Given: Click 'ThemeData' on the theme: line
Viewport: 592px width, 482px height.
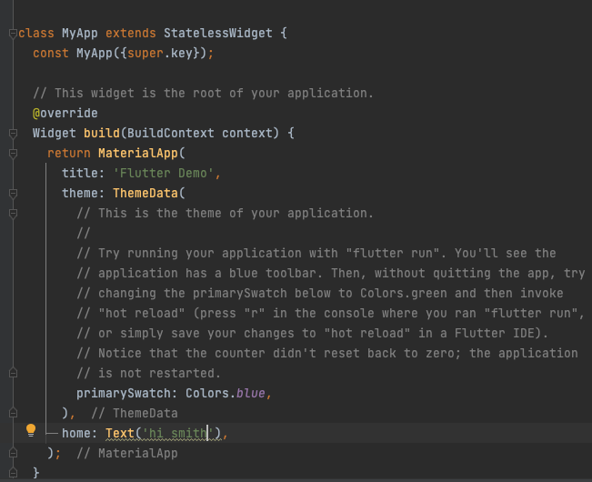Looking at the screenshot, I should click(145, 193).
